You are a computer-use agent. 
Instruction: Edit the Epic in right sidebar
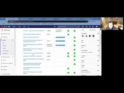98,41
